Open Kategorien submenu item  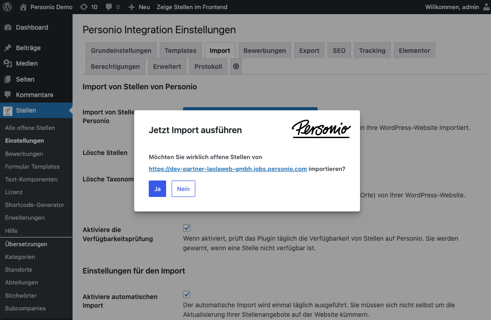point(20,257)
